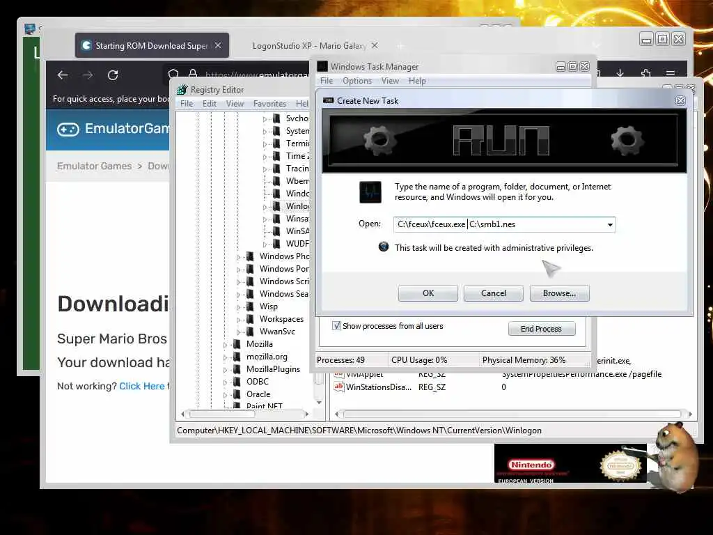The height and width of the screenshot is (535, 713).
Task: Click the ODBC key folder icon
Action: (x=237, y=382)
